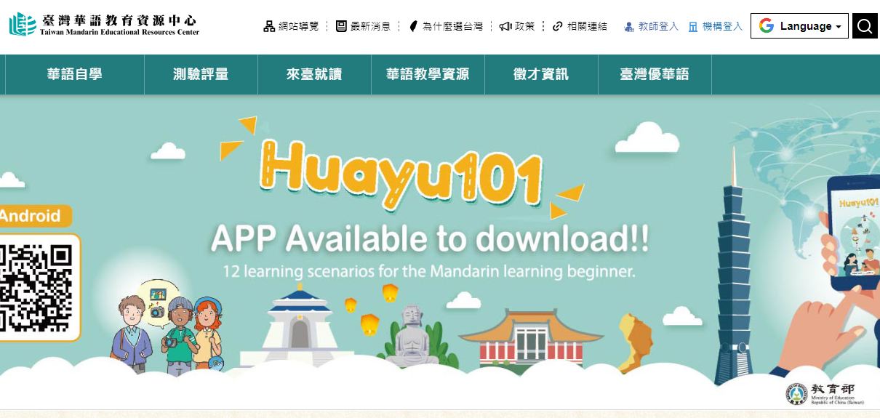The height and width of the screenshot is (418, 880).
Task: Click the leaf icon beside 為什麼選台灣
Action: tap(413, 26)
